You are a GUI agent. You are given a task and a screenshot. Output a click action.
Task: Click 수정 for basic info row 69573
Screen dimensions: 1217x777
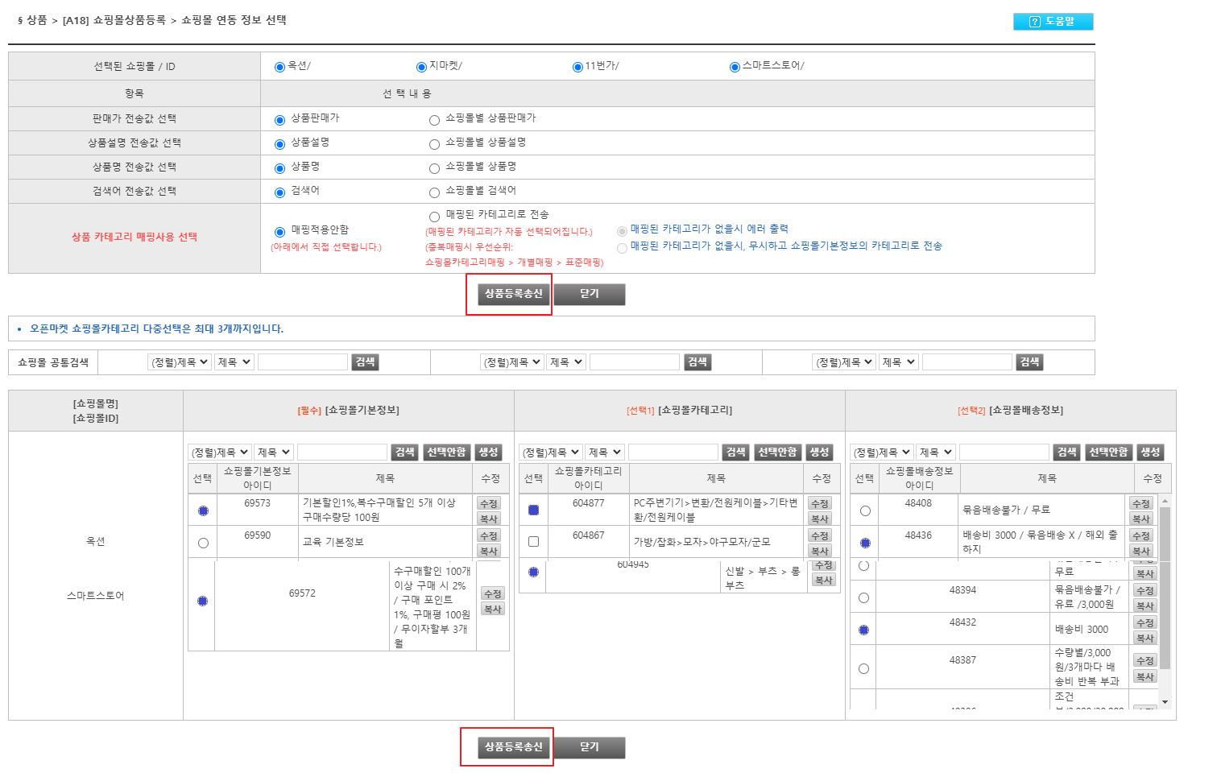pos(489,503)
